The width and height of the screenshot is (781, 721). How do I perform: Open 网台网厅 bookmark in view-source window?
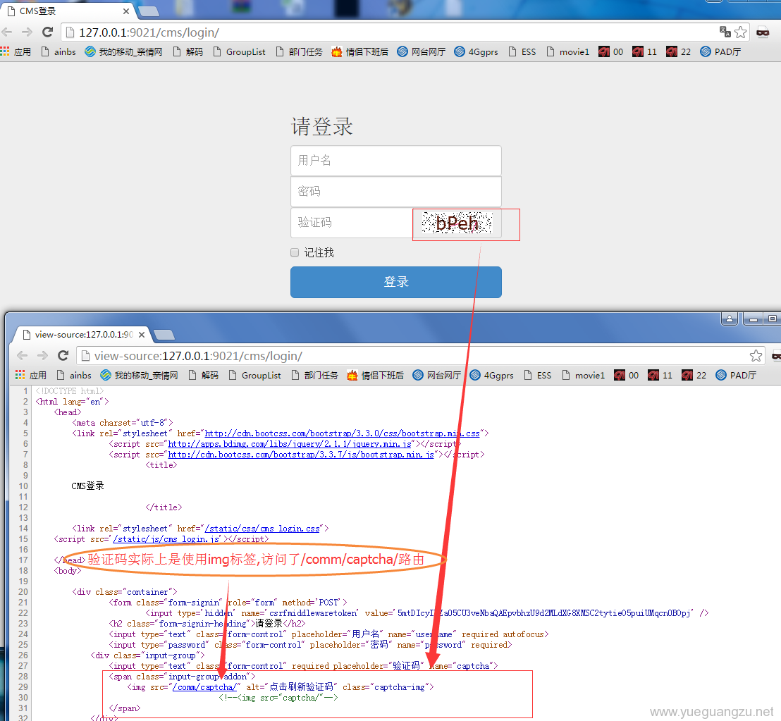437,375
